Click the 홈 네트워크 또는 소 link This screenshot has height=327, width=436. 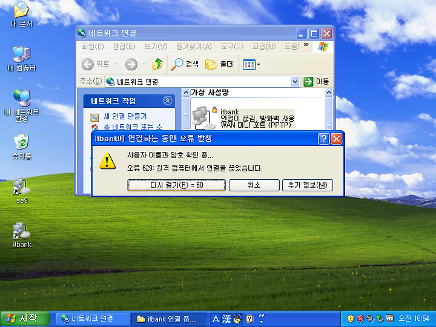133,127
